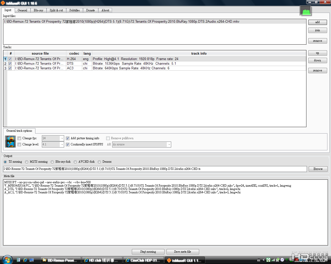
Task: Click the film strip video icon
Action: tap(10, 142)
